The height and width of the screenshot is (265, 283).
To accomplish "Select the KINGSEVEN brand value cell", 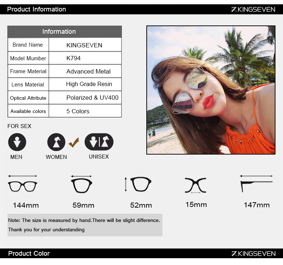I will pos(85,45).
